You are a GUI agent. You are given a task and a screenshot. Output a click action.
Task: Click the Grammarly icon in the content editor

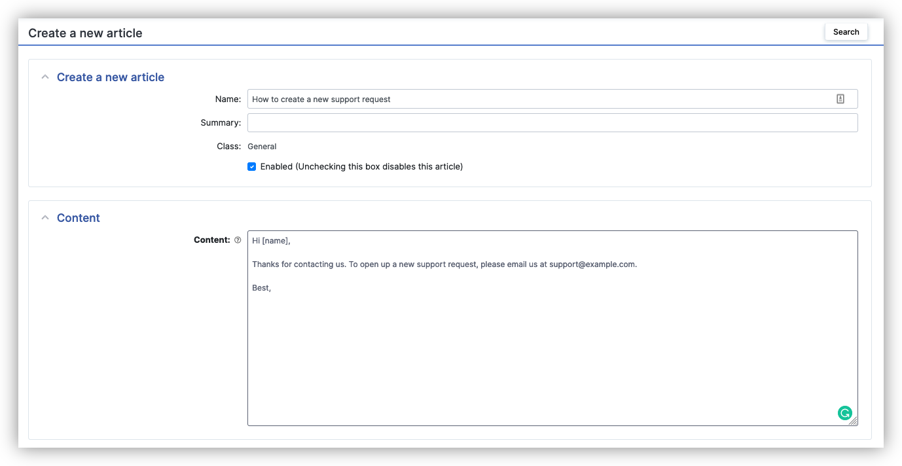(845, 413)
